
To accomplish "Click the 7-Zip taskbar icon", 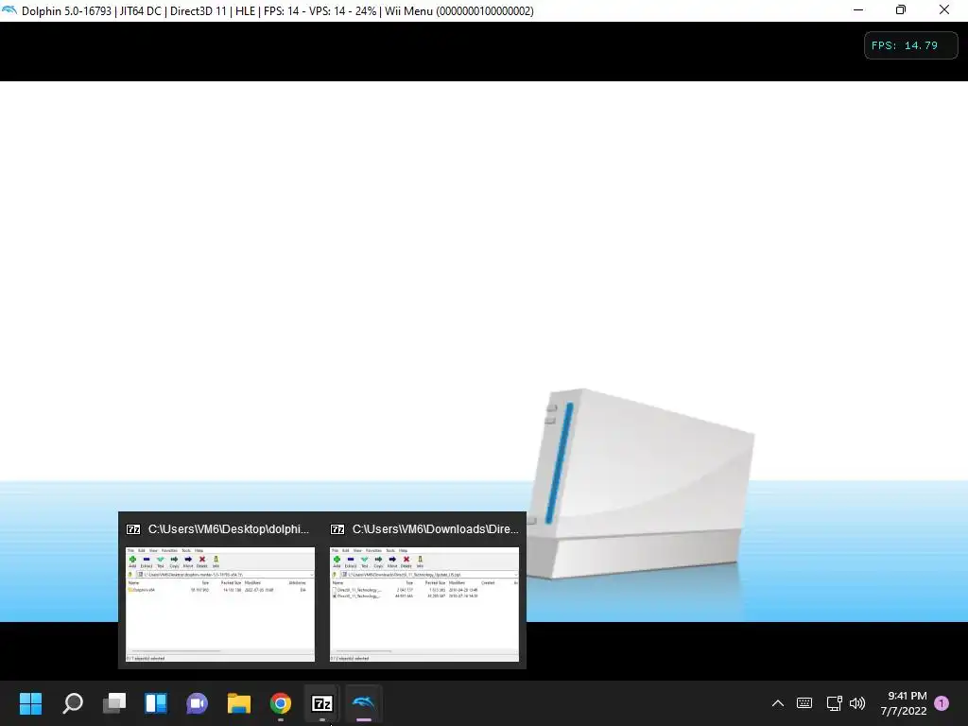I will (321, 702).
